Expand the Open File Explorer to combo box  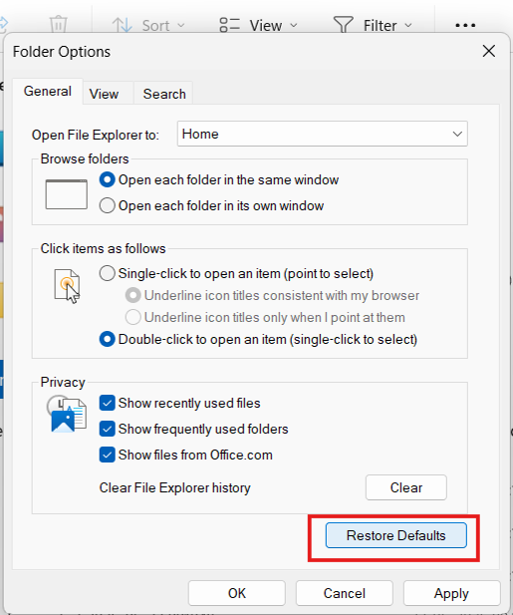[322, 134]
